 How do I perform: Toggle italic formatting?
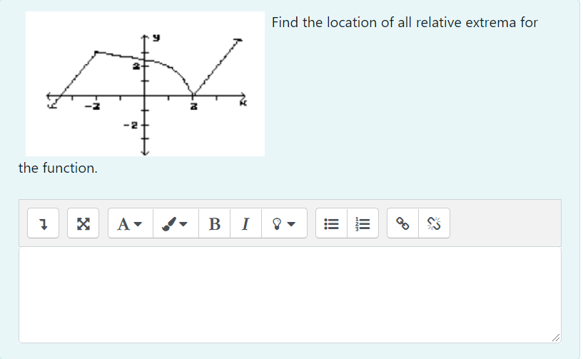tap(245, 223)
